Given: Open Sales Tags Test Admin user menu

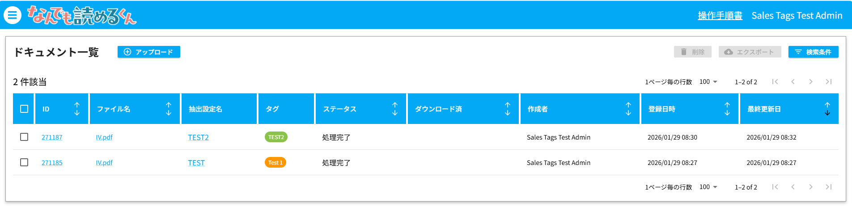Looking at the screenshot, I should (797, 16).
